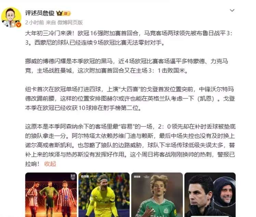The height and width of the screenshot is (217, 256).
Task: Click club crest on first photo corner
Action: pyautogui.click(x=73, y=177)
